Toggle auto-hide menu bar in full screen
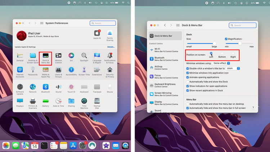Viewport: 270px width, 152px height. coord(188,108)
